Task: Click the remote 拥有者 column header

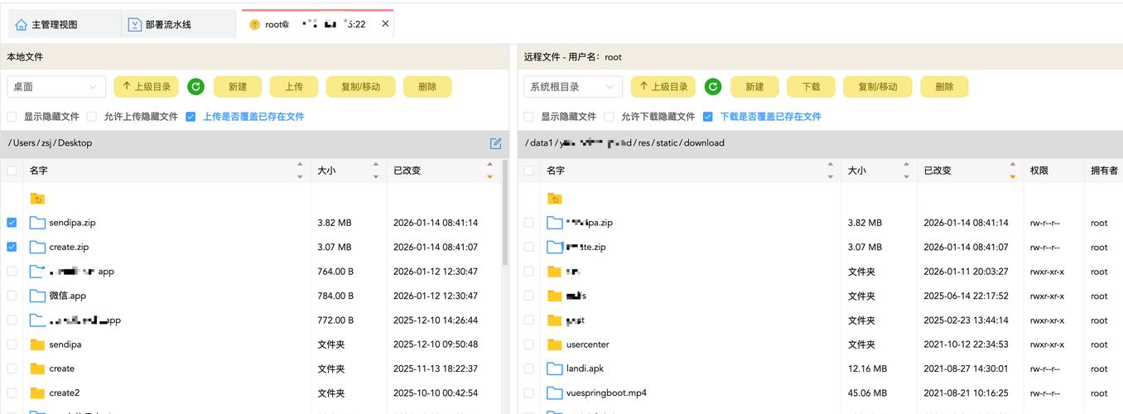Action: (x=1104, y=171)
